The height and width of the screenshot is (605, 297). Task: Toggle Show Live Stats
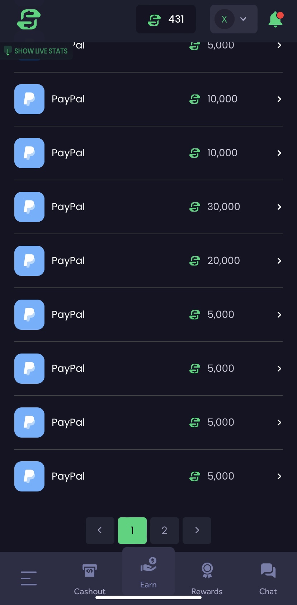pyautogui.click(x=37, y=51)
